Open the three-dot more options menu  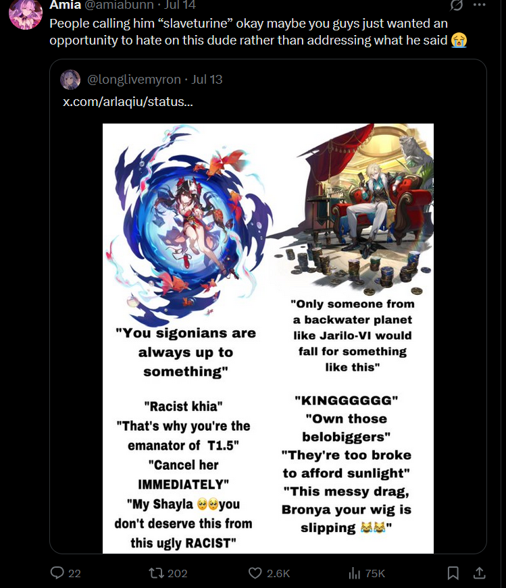480,5
